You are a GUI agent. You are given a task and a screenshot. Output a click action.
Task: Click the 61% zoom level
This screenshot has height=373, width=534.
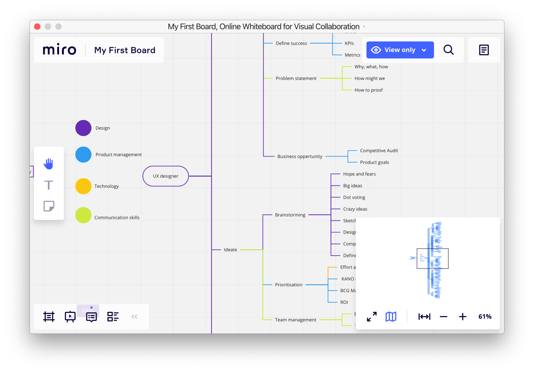[485, 317]
